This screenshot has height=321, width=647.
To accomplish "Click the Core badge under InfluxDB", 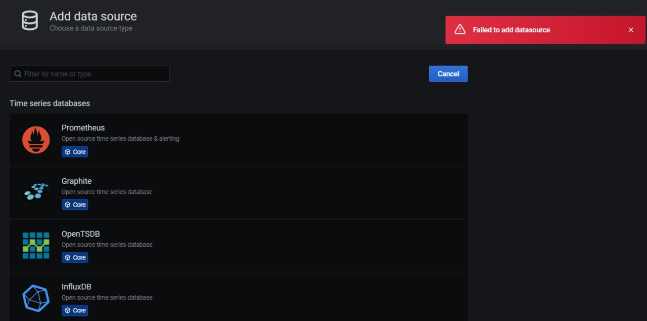I will (x=75, y=310).
